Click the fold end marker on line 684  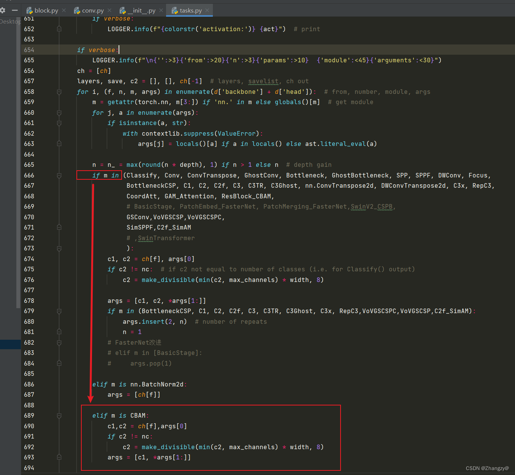[x=59, y=363]
